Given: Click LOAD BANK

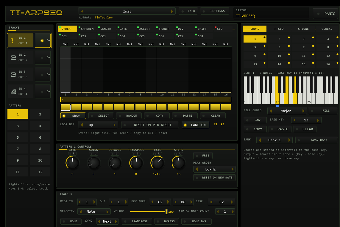Looking at the screenshot, I should pyautogui.click(x=316, y=140).
